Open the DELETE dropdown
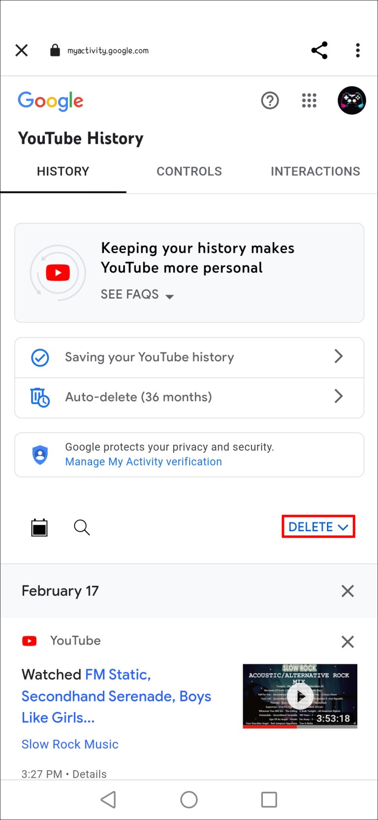Viewport: 378px width, 820px height. (317, 526)
